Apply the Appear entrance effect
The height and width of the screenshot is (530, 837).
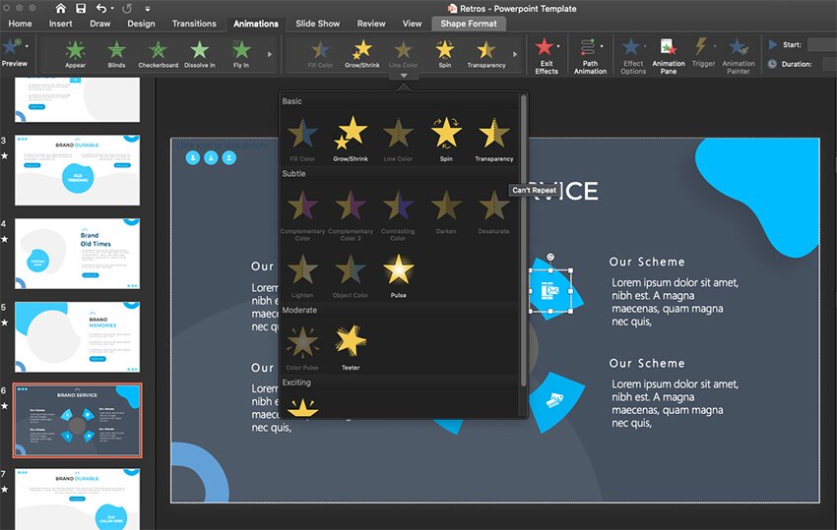tap(75, 53)
